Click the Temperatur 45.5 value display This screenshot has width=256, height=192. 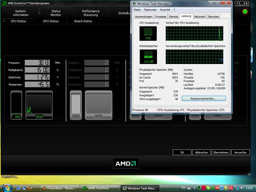coord(37,84)
